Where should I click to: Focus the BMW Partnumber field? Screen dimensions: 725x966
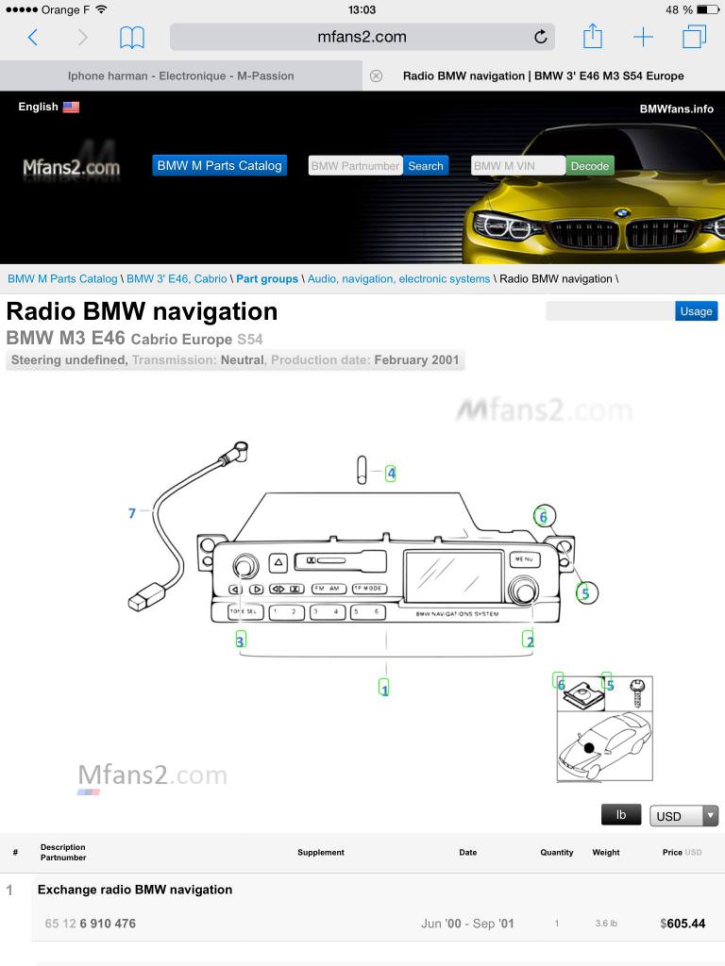coord(356,166)
